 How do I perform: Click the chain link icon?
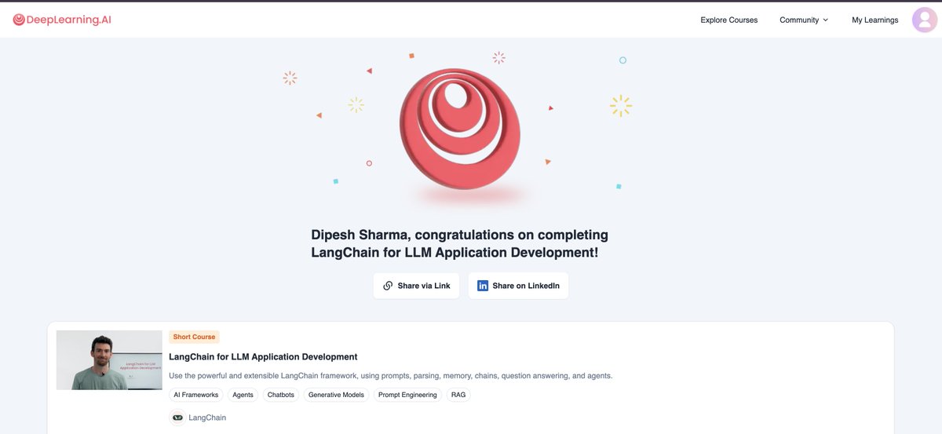[x=388, y=286]
